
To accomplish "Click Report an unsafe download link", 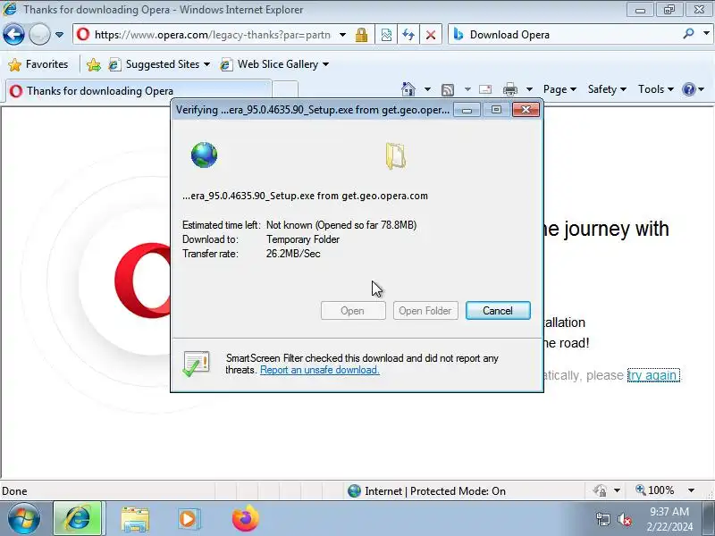I will coord(319,370).
